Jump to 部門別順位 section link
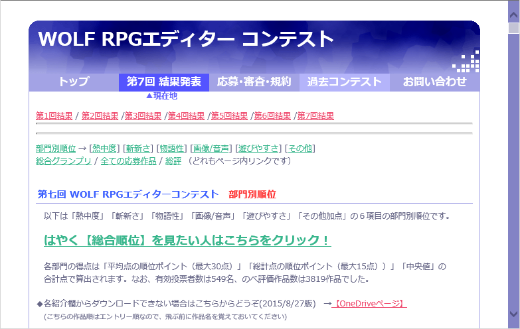 56,149
